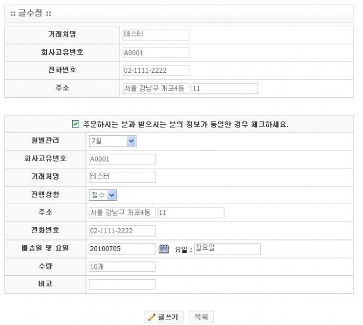
Task: Focus the 요일 weekday input field
Action: (227, 249)
